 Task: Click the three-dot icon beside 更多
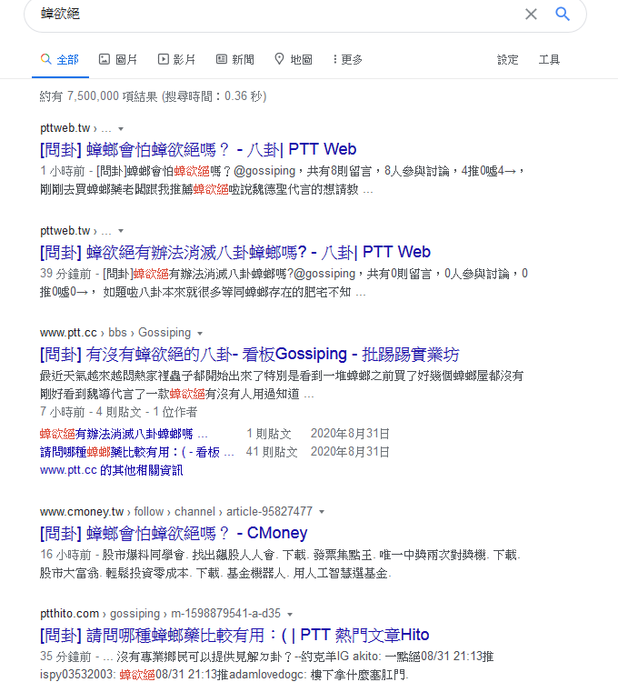(334, 59)
